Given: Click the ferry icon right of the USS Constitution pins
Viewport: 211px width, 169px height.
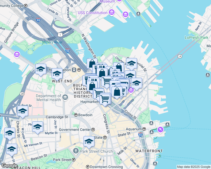Looking at the screenshot, I should 138,14.
